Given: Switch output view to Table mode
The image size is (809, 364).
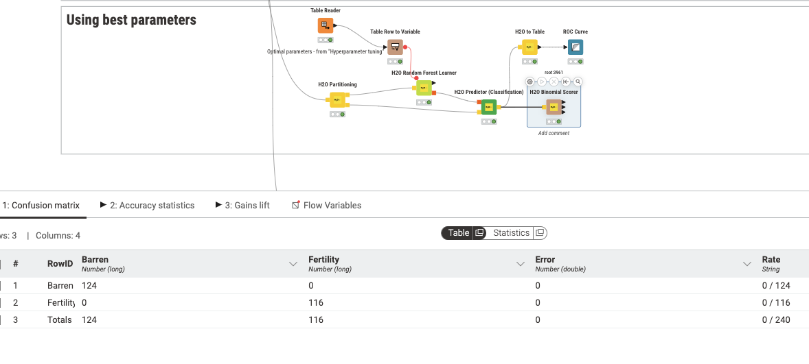Looking at the screenshot, I should point(458,232).
